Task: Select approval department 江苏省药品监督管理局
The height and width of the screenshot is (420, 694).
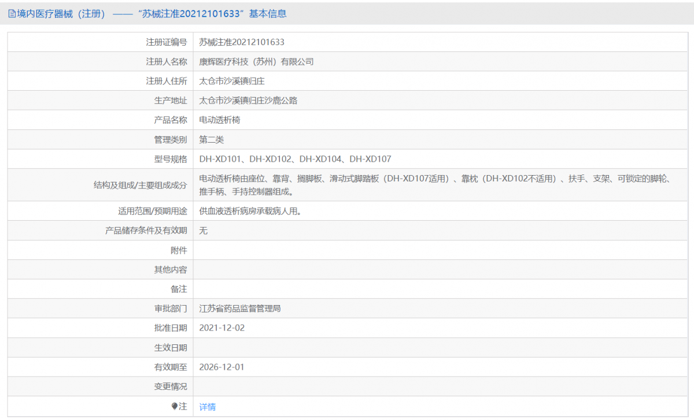Action: point(240,309)
